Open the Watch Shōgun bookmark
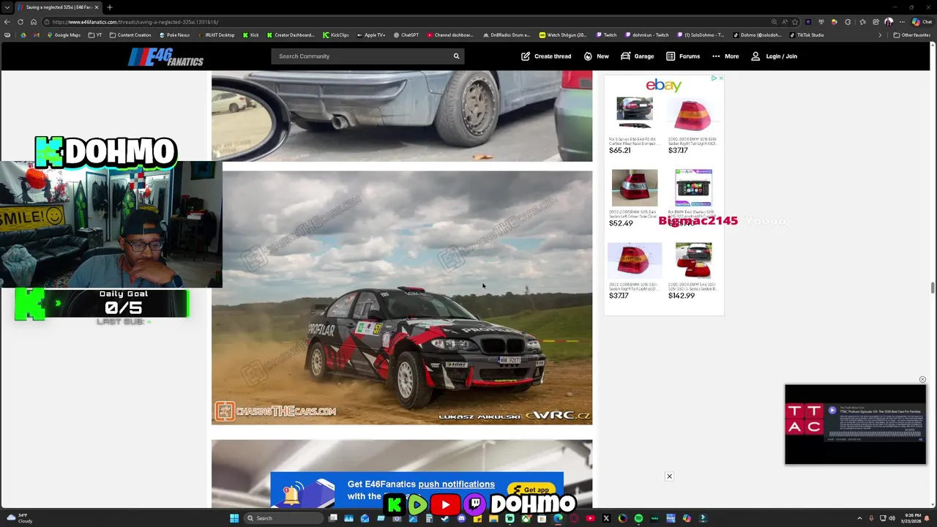Viewport: 937px width, 527px height. (563, 35)
